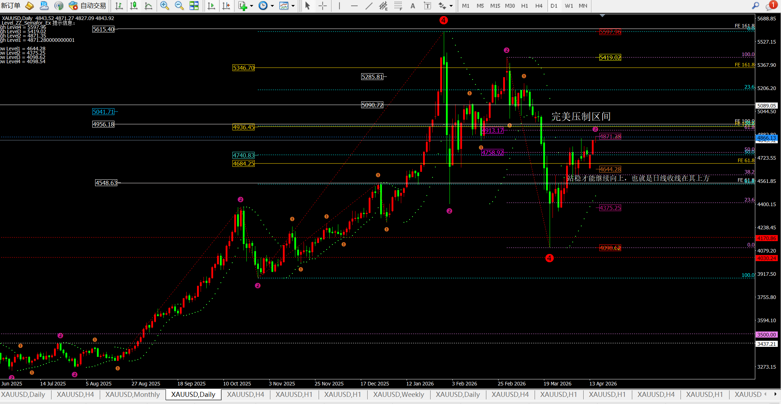
Task: Open the XAUUSD,Weekly chart tab
Action: point(398,394)
